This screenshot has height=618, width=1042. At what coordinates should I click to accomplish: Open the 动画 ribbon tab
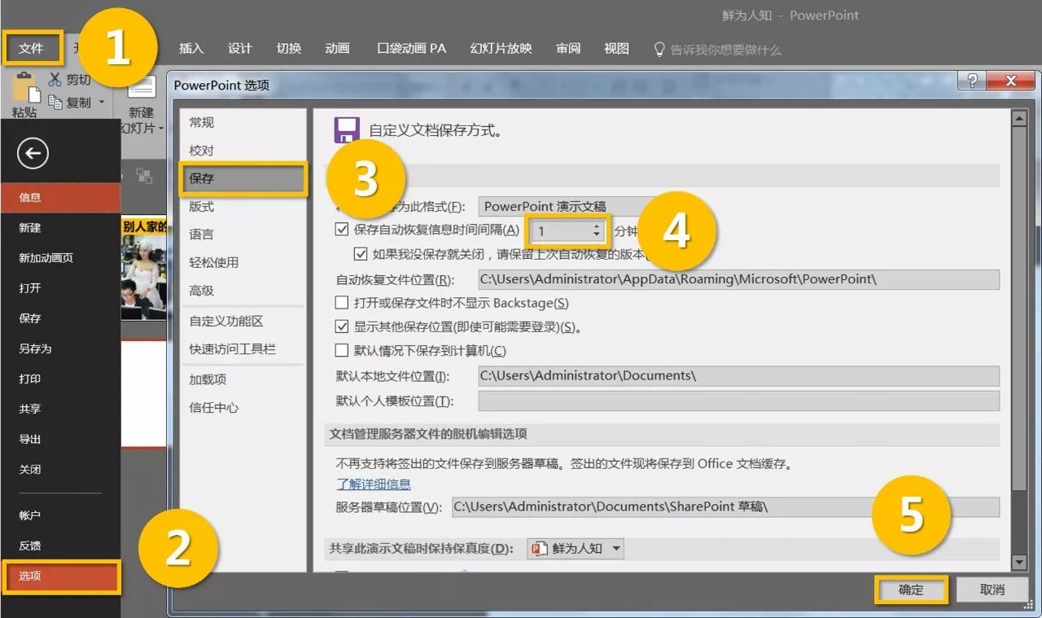click(337, 49)
